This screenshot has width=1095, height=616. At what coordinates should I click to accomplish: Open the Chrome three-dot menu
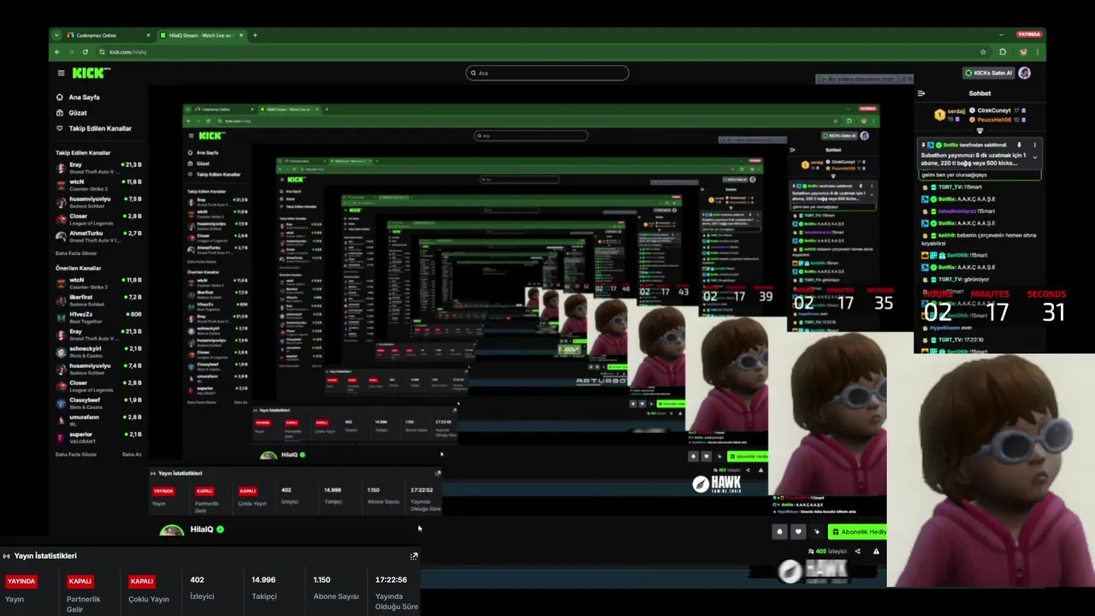[1038, 52]
